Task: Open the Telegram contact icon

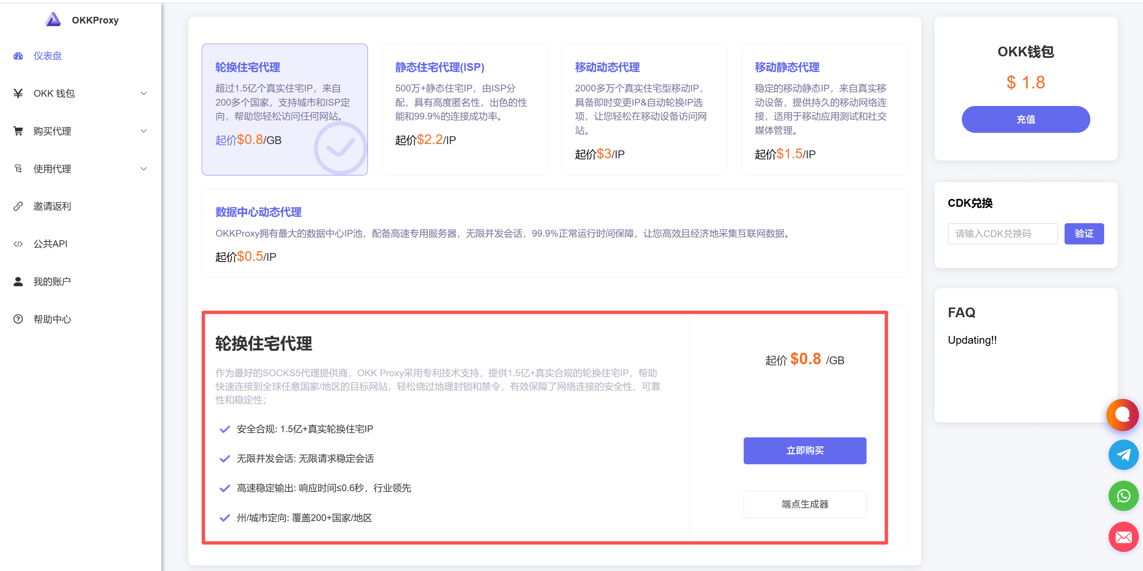Action: 1124,455
